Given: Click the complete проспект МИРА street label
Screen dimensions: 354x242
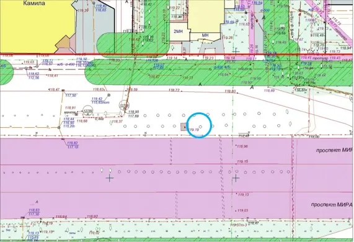Looking at the screenshot, I should pos(331,205).
